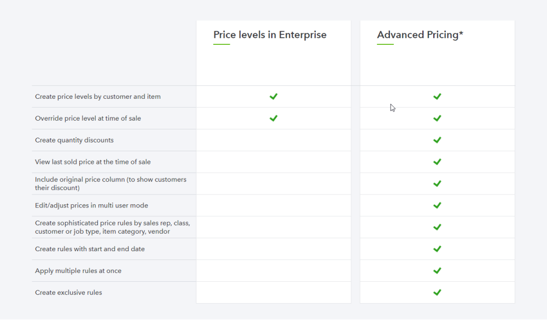Select 'Edit/adjust prices in multi user mode' label

point(91,205)
